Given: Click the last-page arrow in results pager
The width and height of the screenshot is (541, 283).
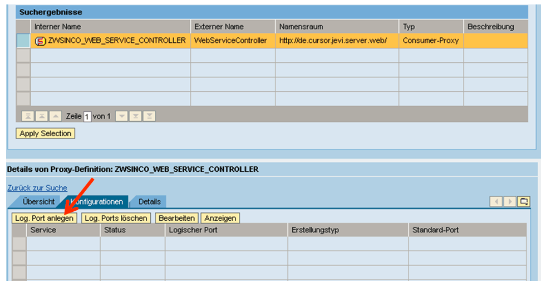Looking at the screenshot, I should pyautogui.click(x=149, y=116).
